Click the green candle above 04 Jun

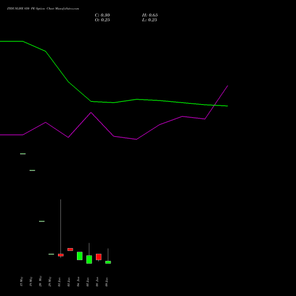tap(80, 256)
